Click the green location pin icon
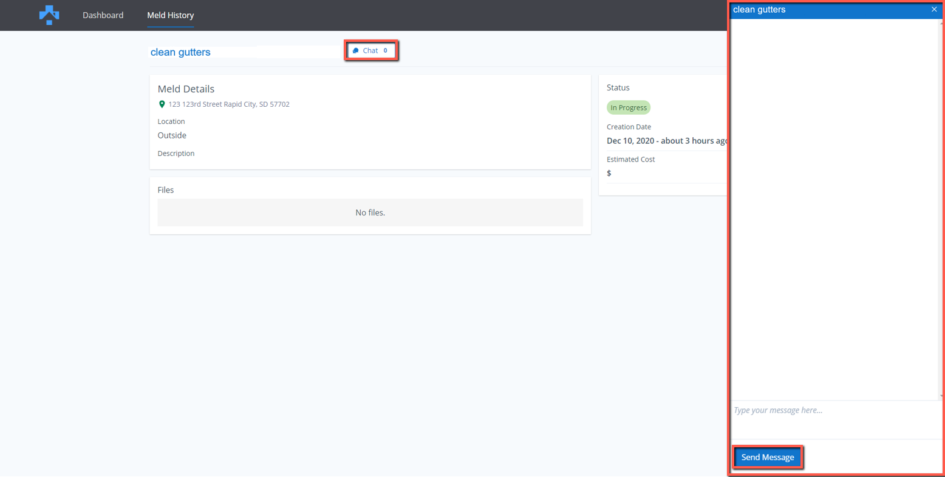Screen dimensions: 945x477 pyautogui.click(x=162, y=104)
